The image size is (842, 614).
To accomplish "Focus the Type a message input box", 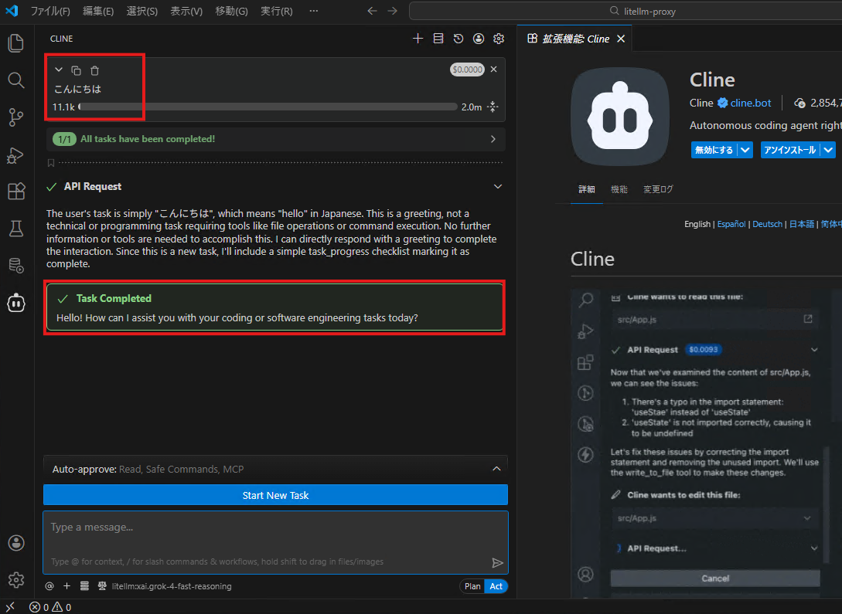I will pyautogui.click(x=275, y=542).
